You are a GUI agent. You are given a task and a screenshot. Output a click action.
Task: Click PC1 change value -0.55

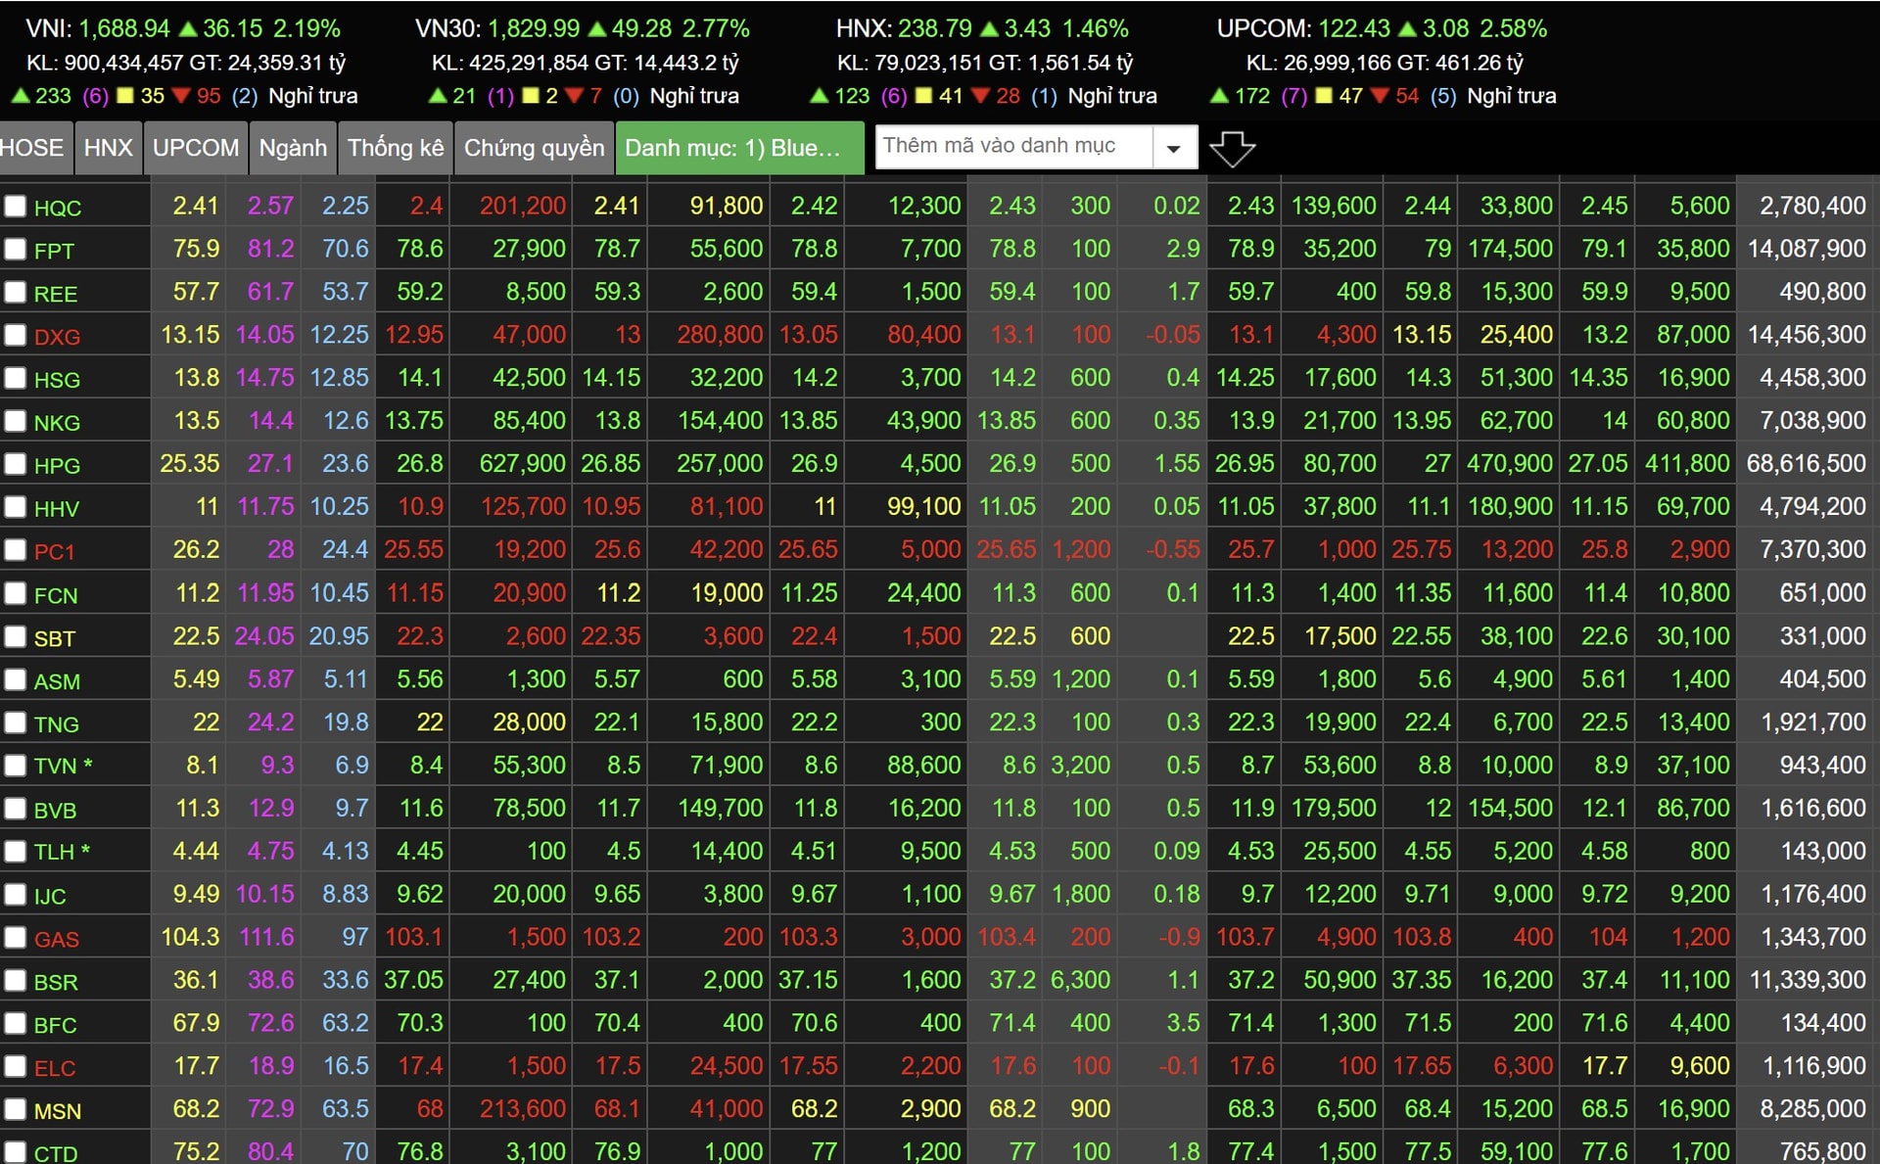[1172, 549]
